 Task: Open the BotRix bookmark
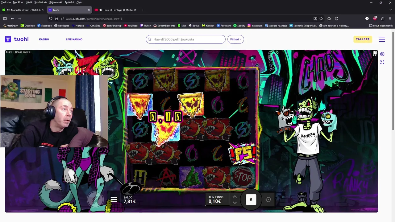tap(194, 26)
